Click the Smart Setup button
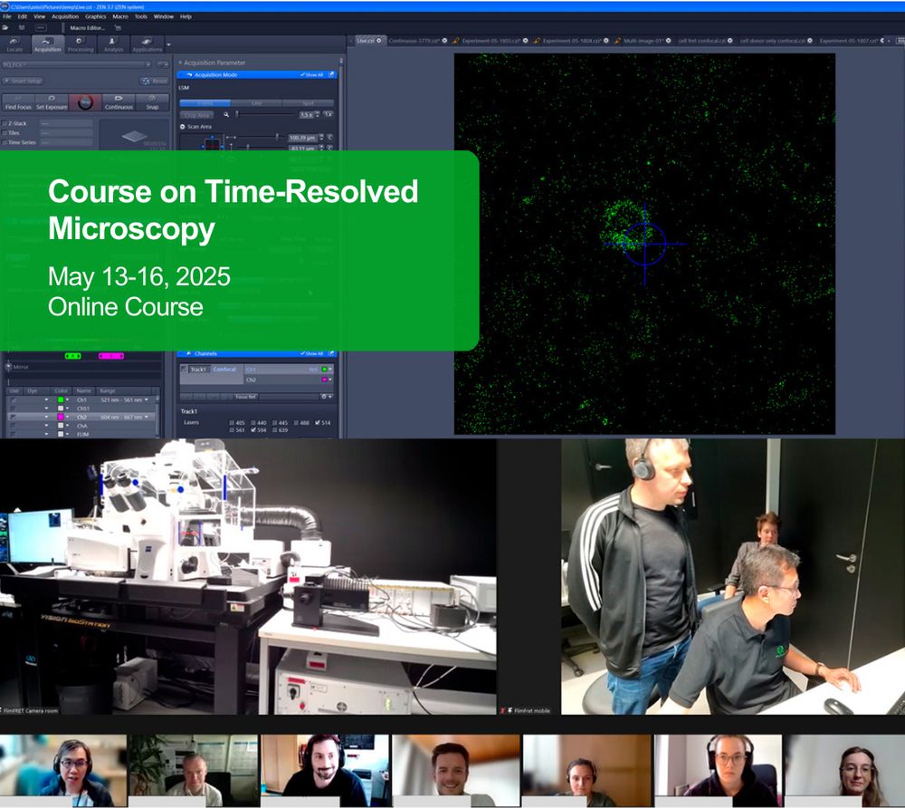The height and width of the screenshot is (808, 905). point(24,81)
